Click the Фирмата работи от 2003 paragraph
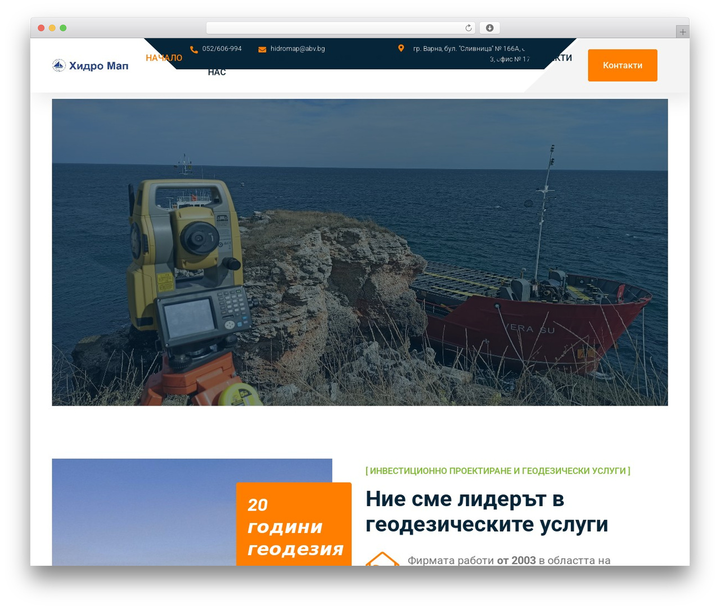Viewport: 720px width, 609px height. [509, 560]
